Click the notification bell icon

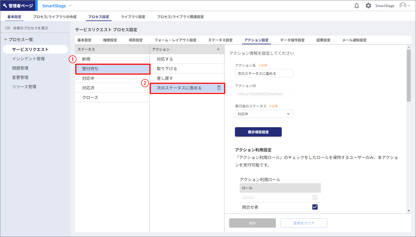tap(356, 6)
